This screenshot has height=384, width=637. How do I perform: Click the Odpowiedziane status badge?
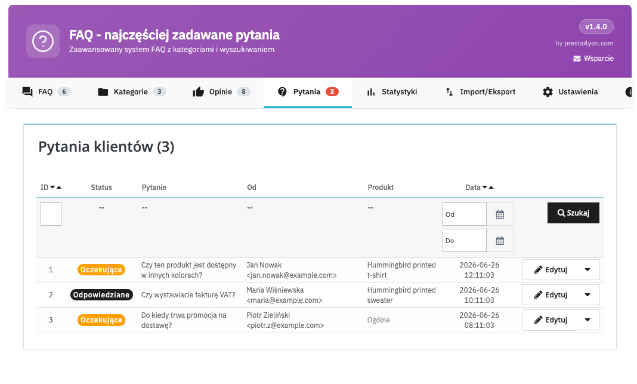101,295
